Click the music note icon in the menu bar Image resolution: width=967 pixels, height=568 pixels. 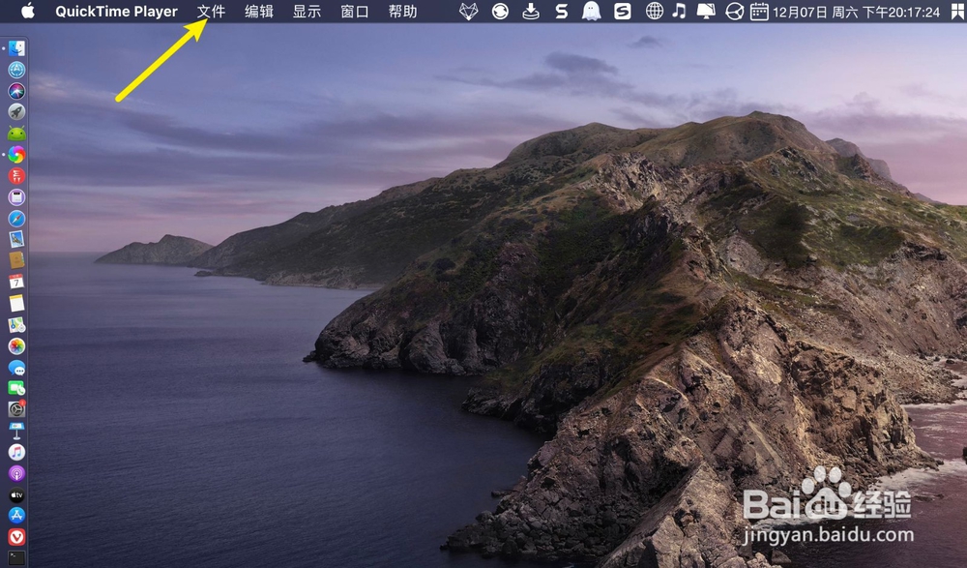[x=678, y=12]
